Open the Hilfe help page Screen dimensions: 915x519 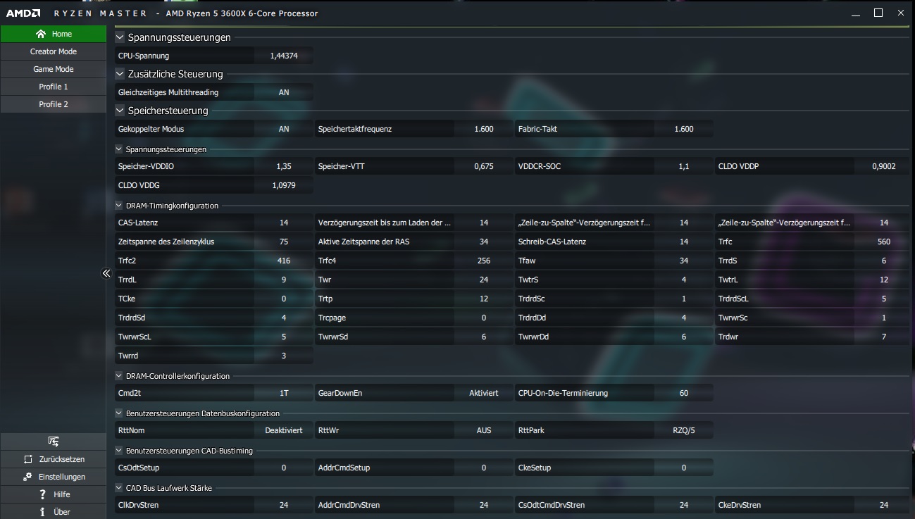click(53, 494)
